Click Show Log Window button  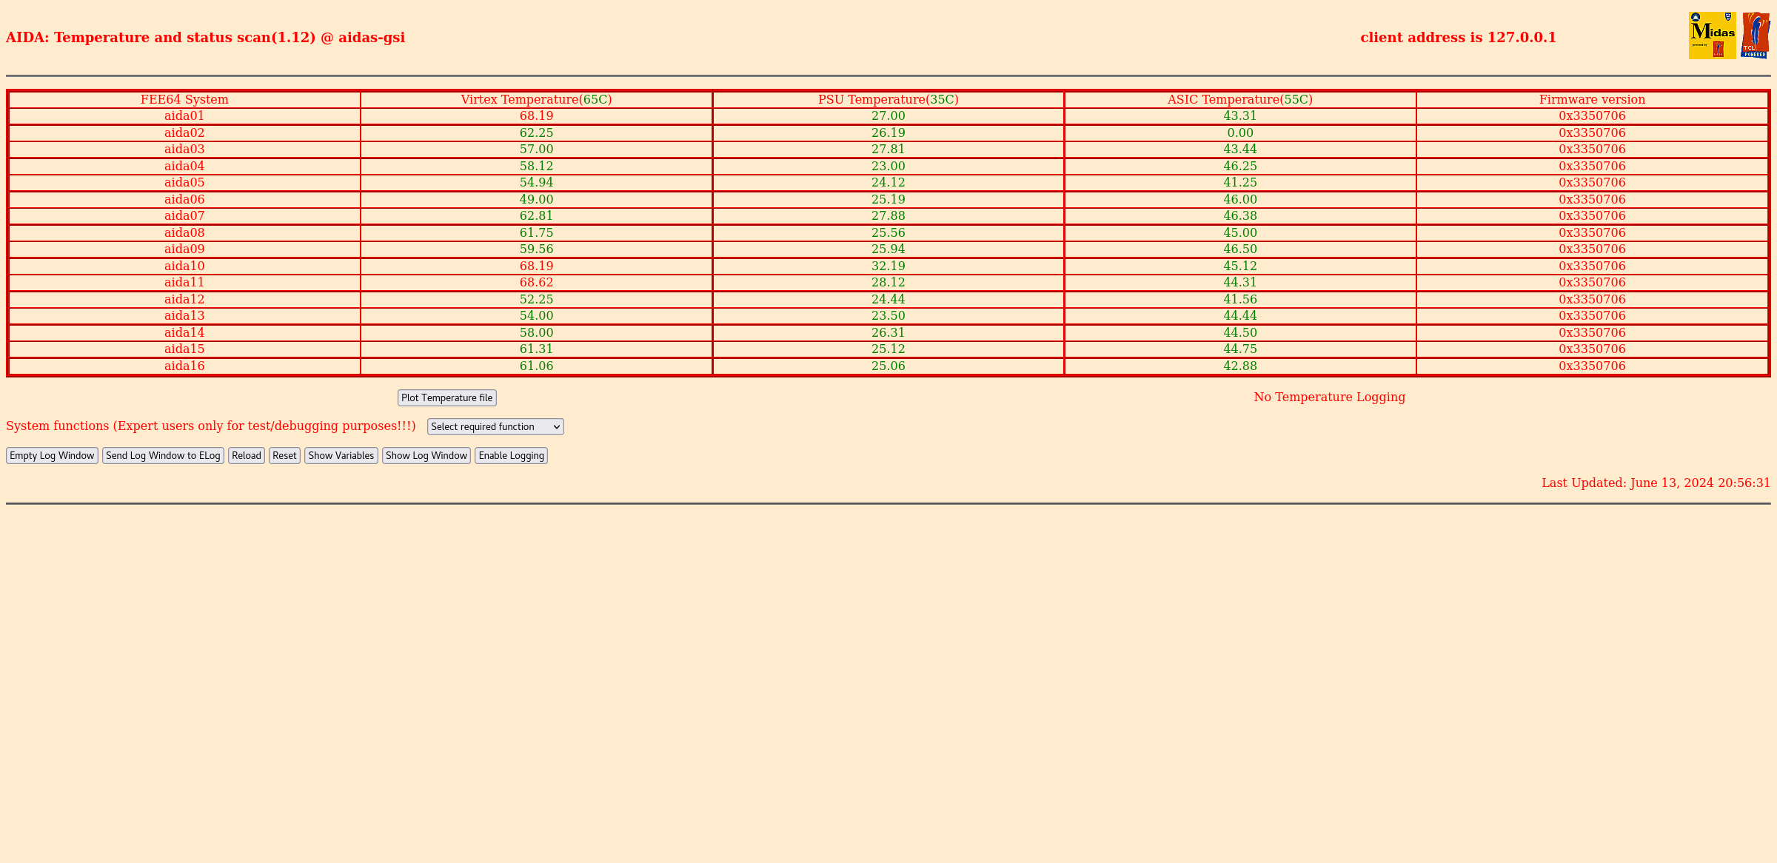tap(426, 455)
